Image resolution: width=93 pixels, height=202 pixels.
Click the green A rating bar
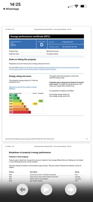13,95
